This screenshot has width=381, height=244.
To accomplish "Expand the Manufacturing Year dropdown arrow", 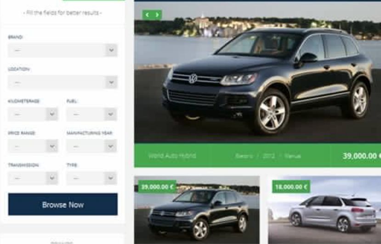I will (111, 146).
